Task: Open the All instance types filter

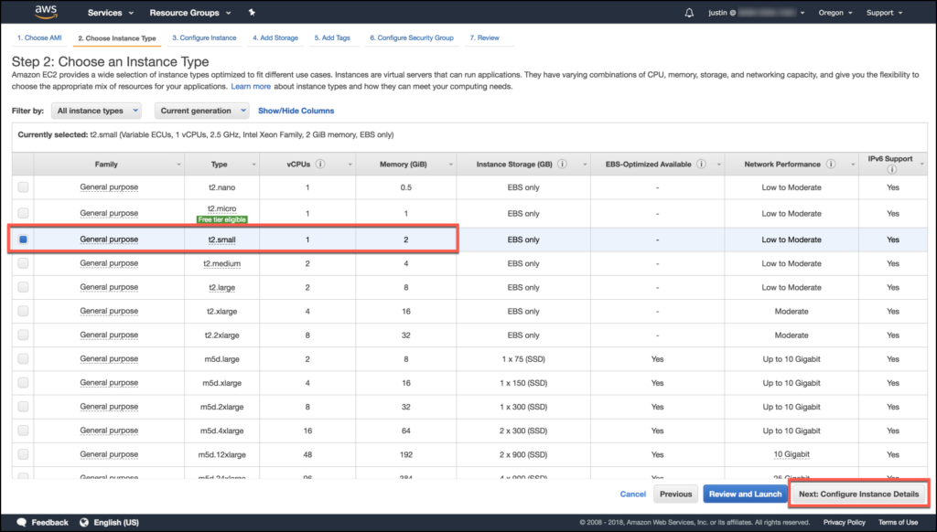Action: click(x=97, y=111)
